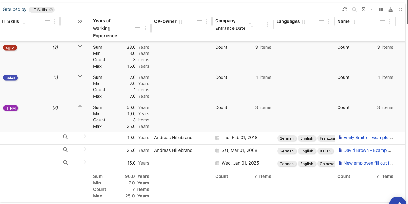The height and width of the screenshot is (204, 408).
Task: Open the David Brown example document link
Action: coord(367,150)
